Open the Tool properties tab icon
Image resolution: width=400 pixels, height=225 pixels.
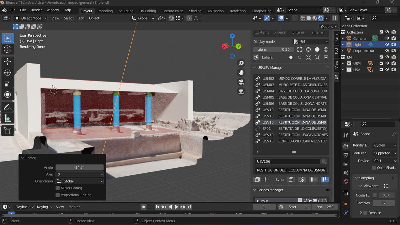pos(346,134)
